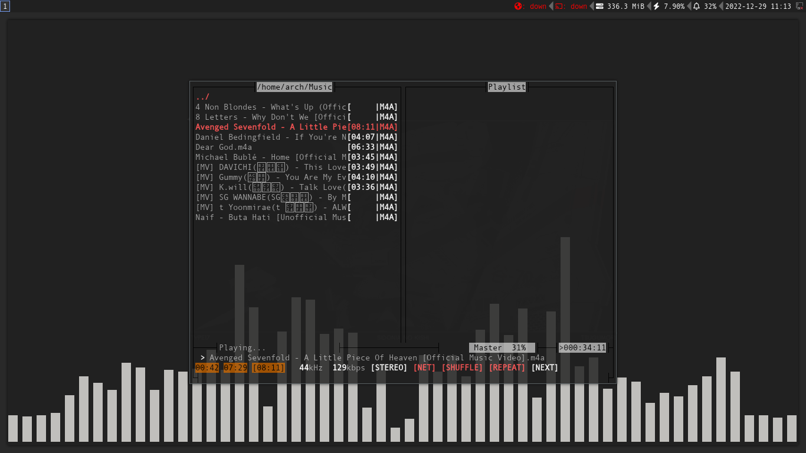Click the notification bell icon
Viewport: 806px width, 453px height.
697,6
